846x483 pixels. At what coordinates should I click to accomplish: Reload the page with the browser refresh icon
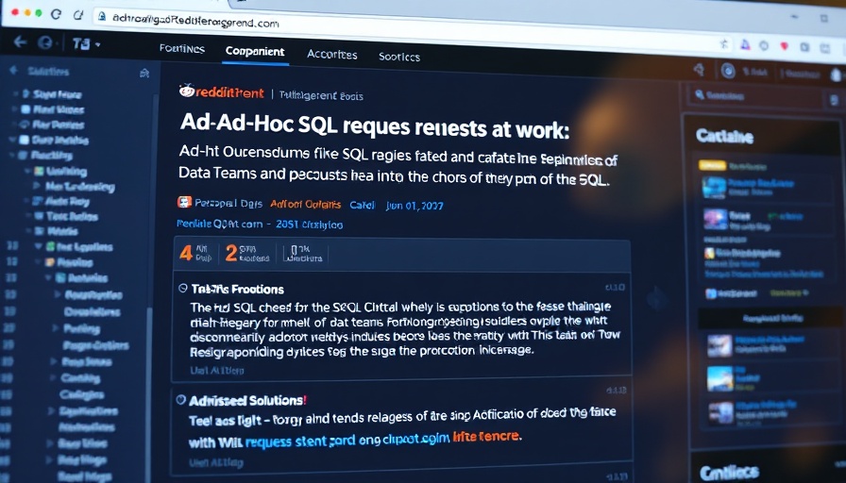[x=56, y=14]
